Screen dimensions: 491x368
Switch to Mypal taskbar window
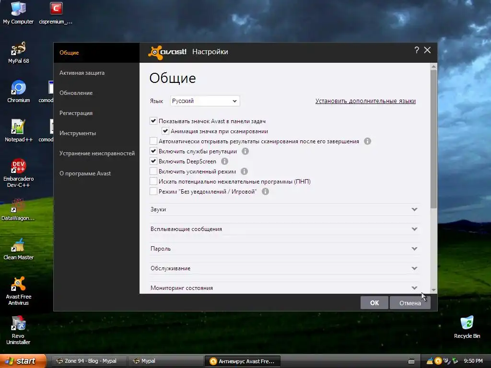165,361
